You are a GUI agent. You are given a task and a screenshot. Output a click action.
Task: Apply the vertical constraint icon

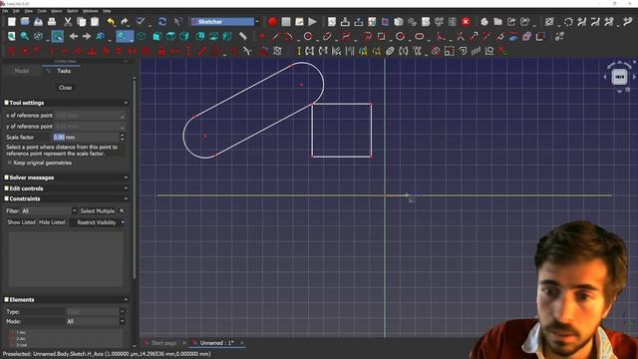tap(52, 51)
